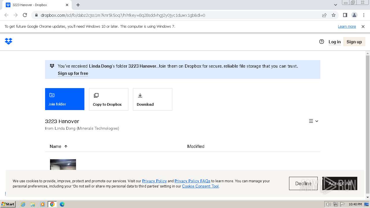370x208 pixels.
Task: Open the Chrome three-dot menu
Action: (364, 15)
